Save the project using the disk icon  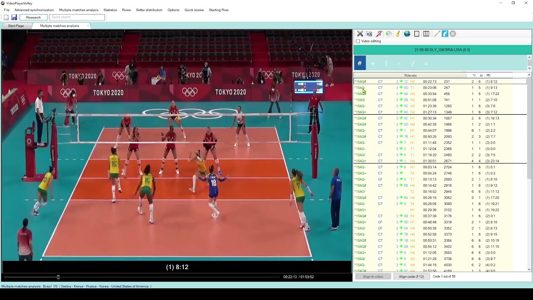(14, 17)
